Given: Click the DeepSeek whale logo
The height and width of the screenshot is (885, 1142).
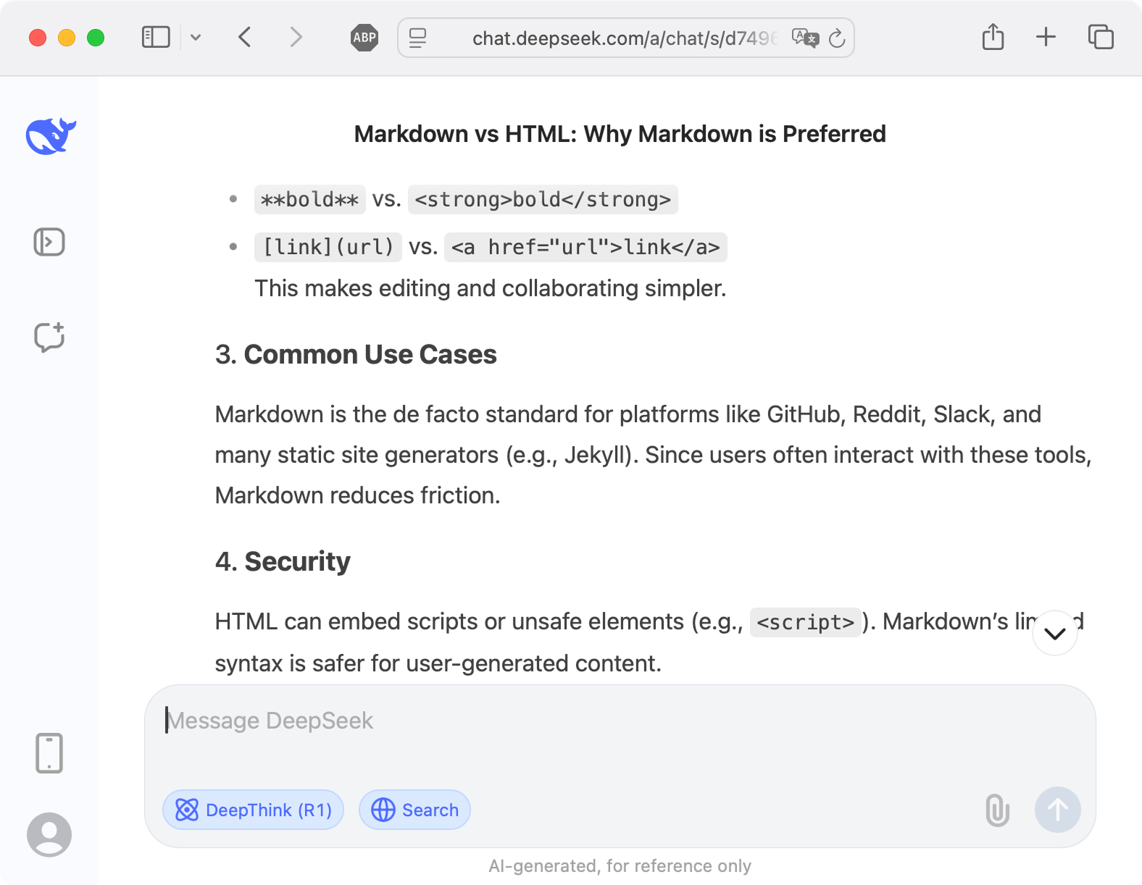Looking at the screenshot, I should [49, 135].
